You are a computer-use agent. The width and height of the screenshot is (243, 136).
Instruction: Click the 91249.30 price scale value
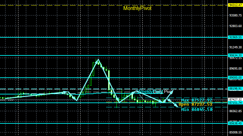click(x=236, y=47)
